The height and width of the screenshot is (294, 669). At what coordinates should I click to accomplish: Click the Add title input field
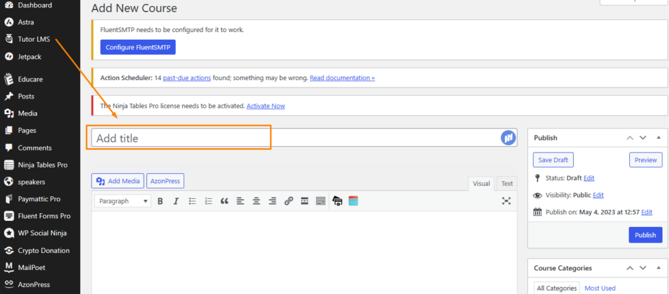(x=304, y=138)
